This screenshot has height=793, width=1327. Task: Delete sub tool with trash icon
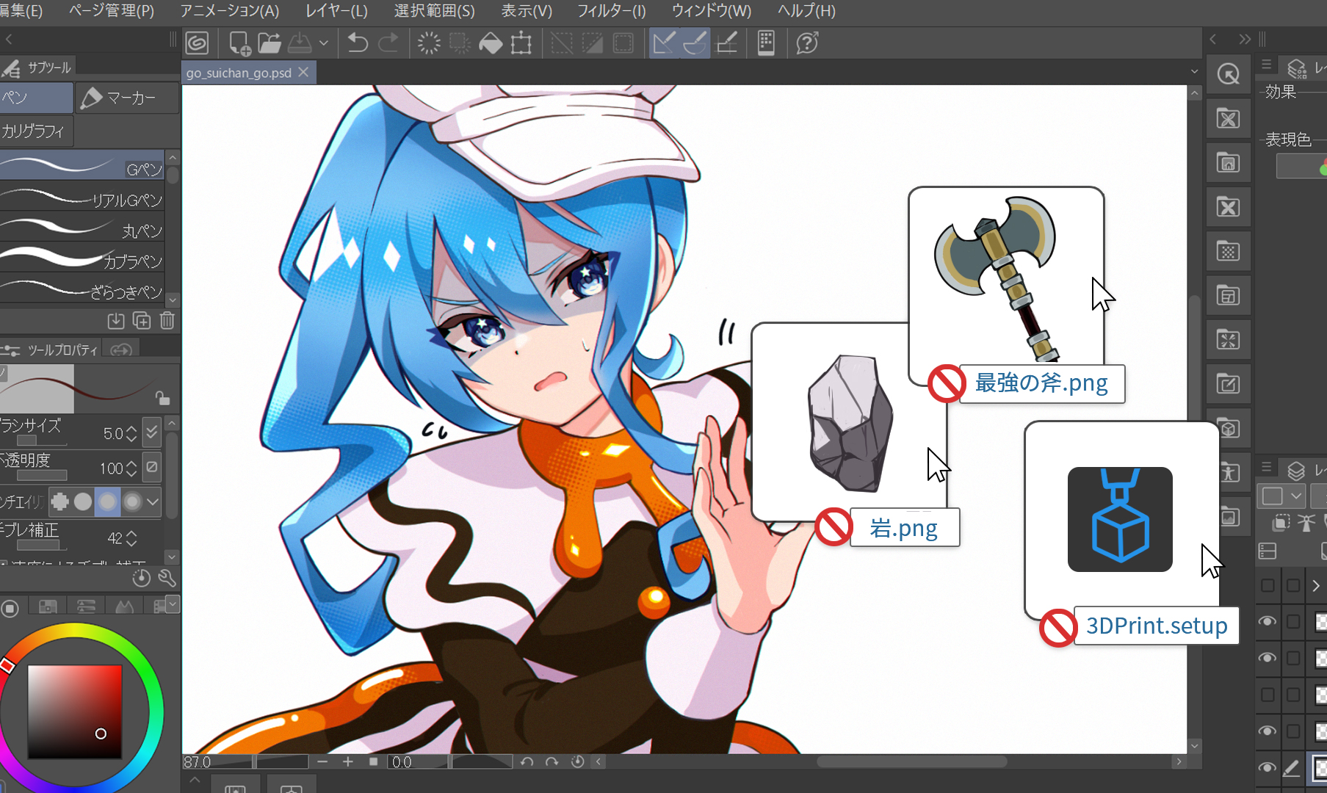pos(167,321)
